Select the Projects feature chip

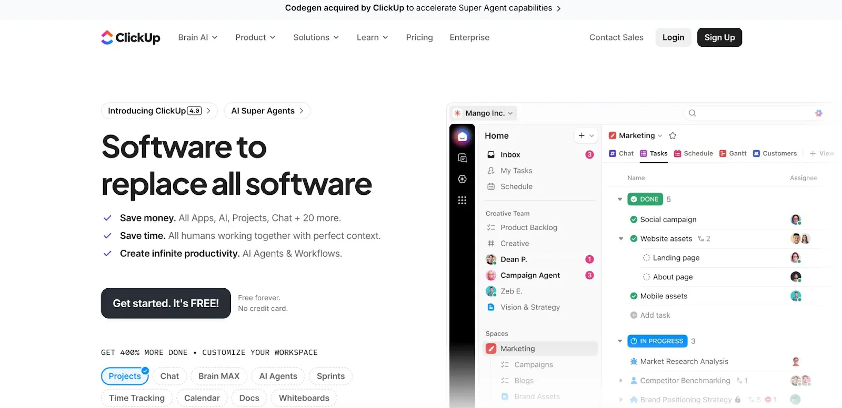(x=125, y=376)
